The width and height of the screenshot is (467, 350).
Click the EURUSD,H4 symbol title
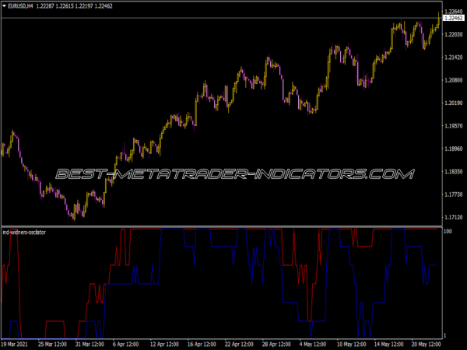pyautogui.click(x=21, y=6)
